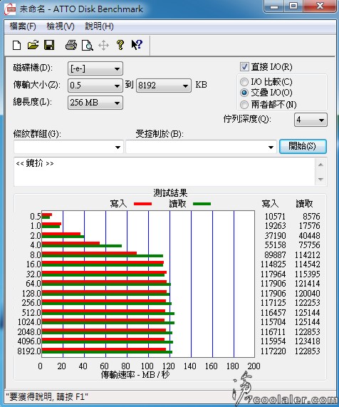The height and width of the screenshot is (407, 339).
Task: Open the 說明 menu
Action: click(x=99, y=26)
